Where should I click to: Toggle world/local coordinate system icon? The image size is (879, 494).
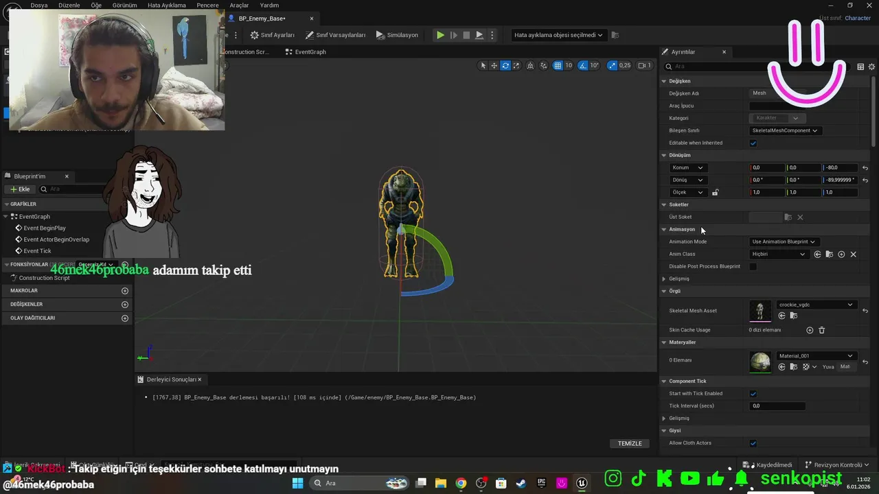tap(532, 66)
